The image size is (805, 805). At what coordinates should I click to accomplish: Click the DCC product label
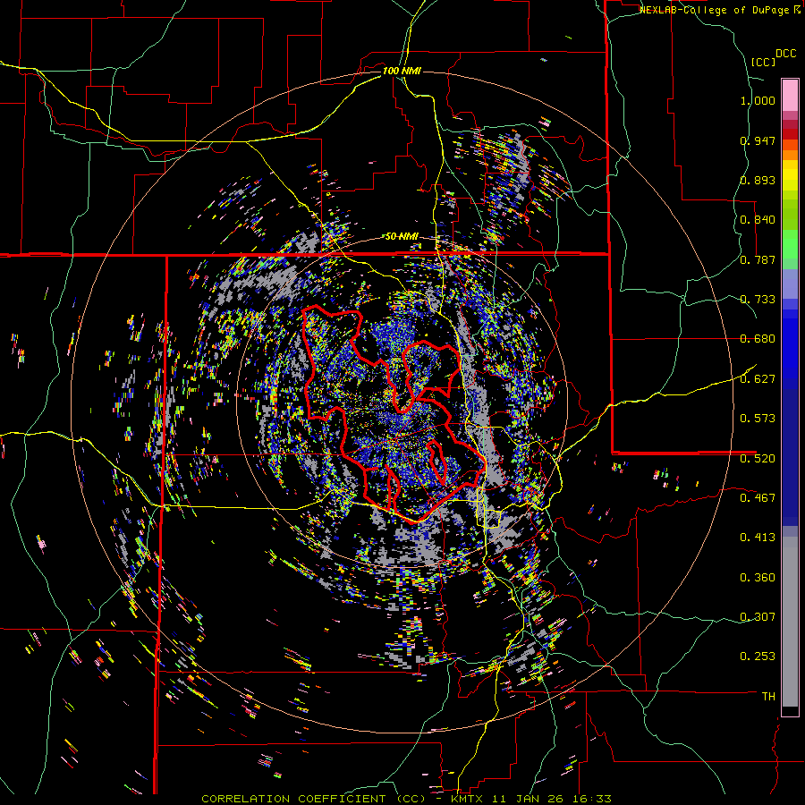pos(785,54)
